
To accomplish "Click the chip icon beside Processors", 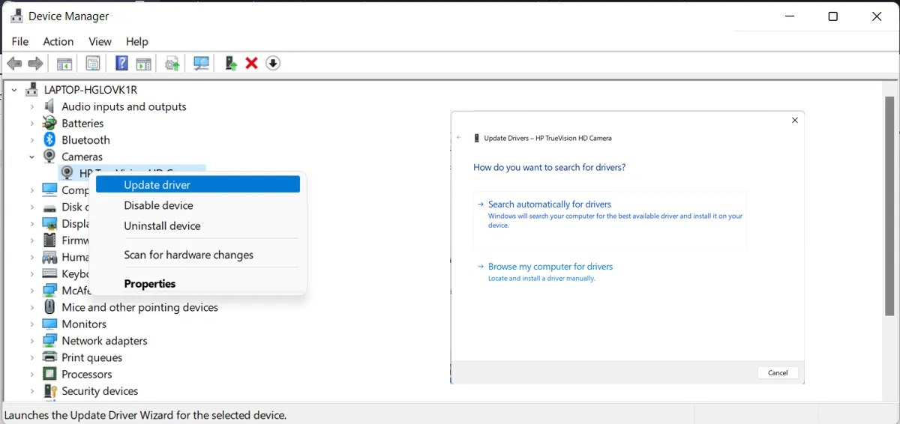I will pos(49,375).
